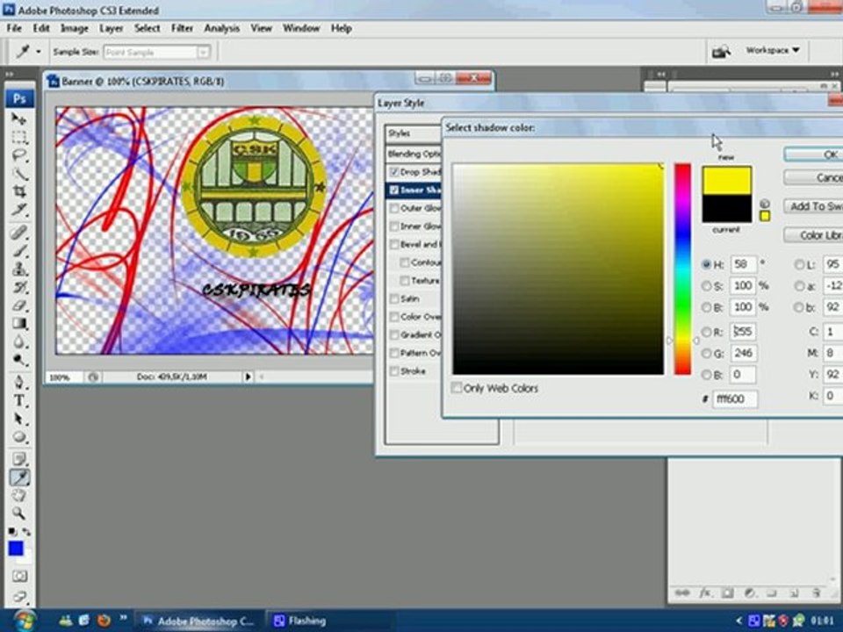Toggle the Drop Shadow style checkbox
Viewport: 843px width, 632px height.
tap(394, 172)
